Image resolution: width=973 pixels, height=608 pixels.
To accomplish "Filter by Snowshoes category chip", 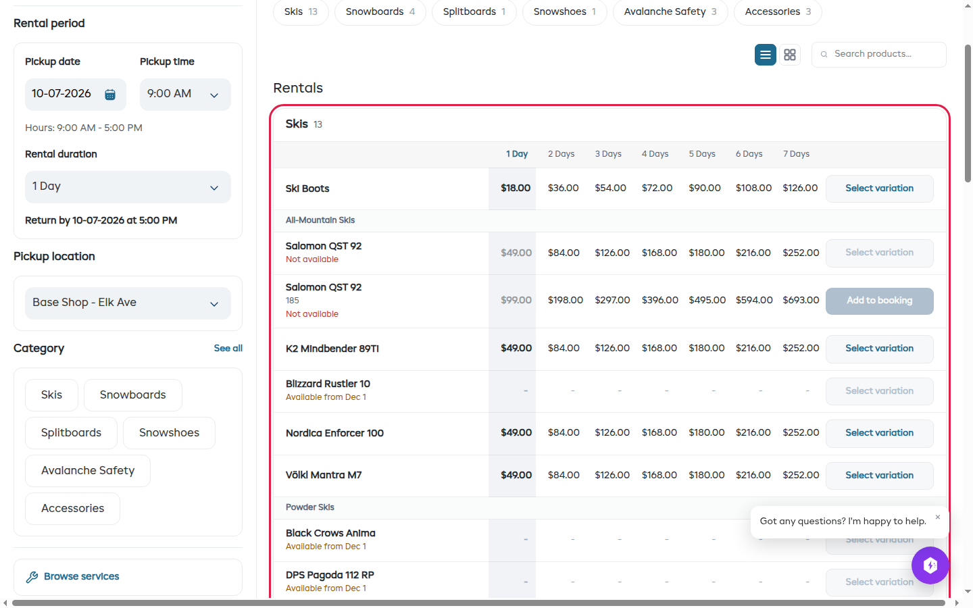I will (169, 433).
